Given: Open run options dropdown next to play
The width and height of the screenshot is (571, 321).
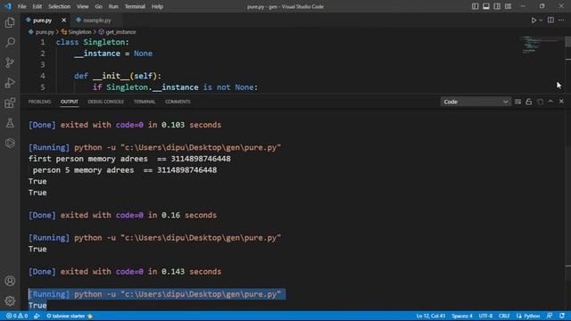Looking at the screenshot, I should tap(541, 21).
